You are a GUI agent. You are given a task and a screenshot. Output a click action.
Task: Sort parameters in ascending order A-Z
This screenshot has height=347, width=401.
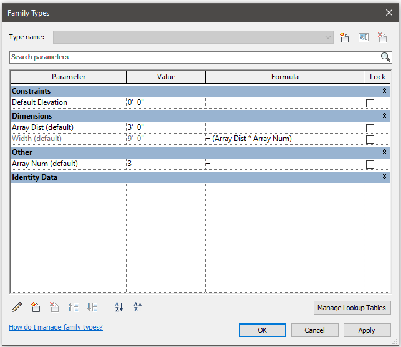(118, 307)
